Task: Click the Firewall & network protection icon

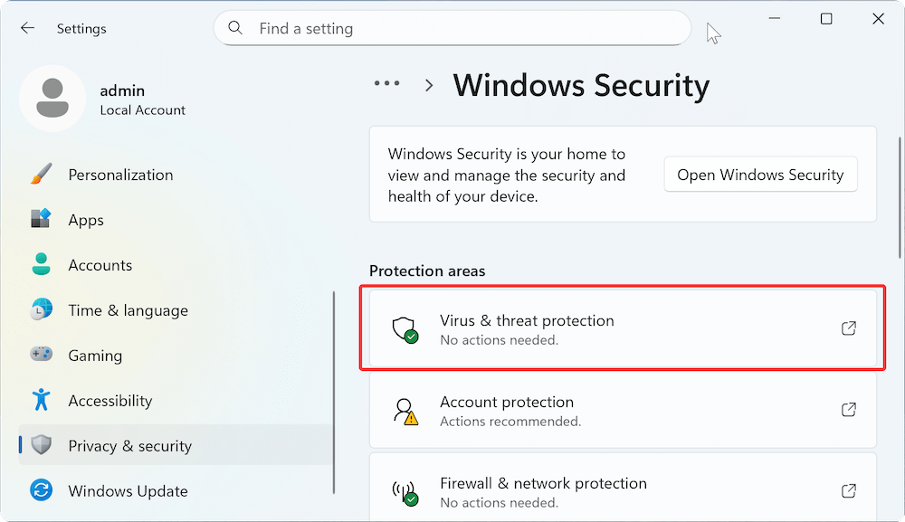Action: pyautogui.click(x=405, y=491)
